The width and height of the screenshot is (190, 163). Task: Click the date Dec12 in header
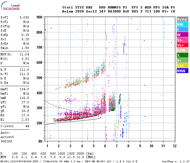pyautogui.click(x=91, y=11)
